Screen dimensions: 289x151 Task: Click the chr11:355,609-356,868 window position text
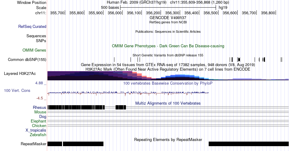click(x=200, y=2)
